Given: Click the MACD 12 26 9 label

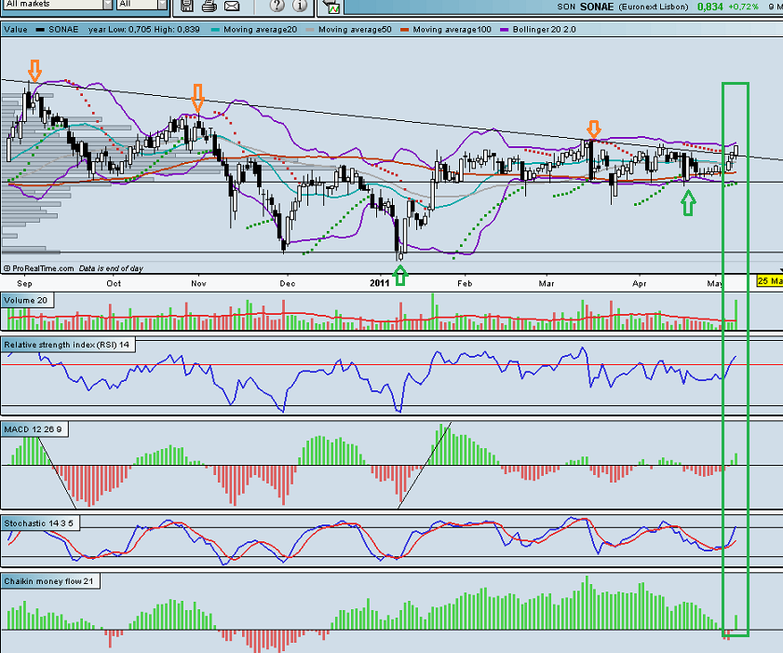Looking at the screenshot, I should tap(33, 429).
